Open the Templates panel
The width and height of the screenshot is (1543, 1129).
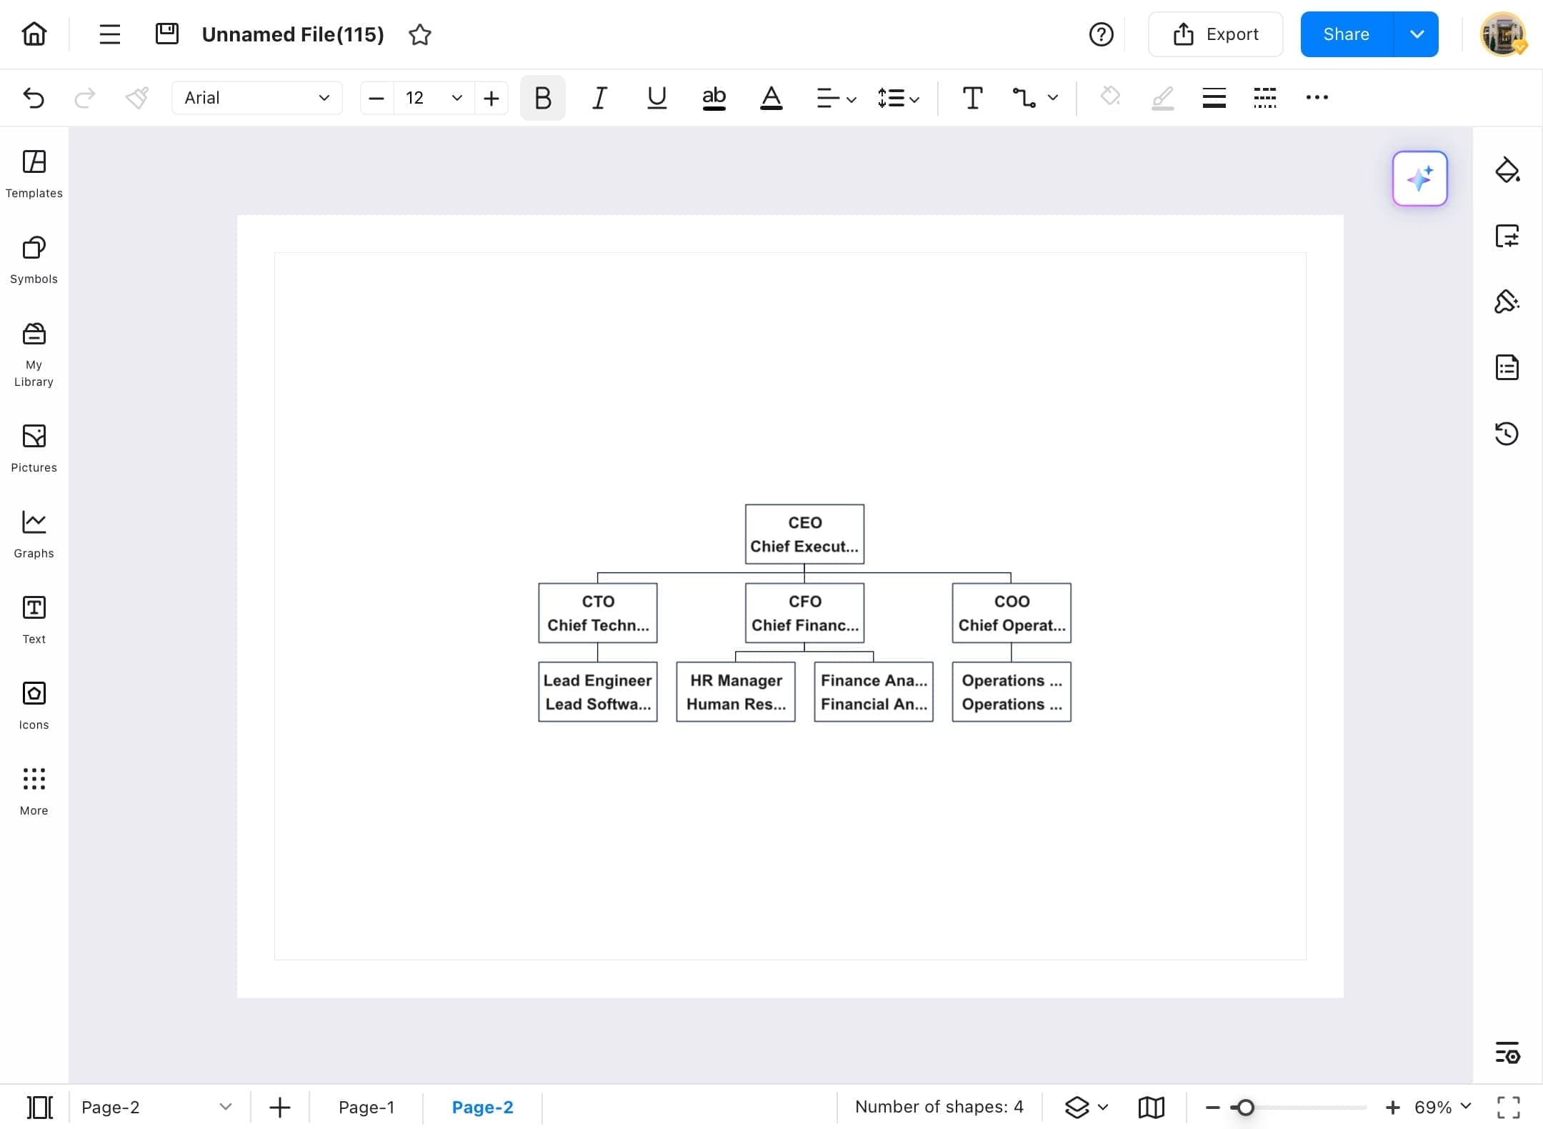coord(34,174)
